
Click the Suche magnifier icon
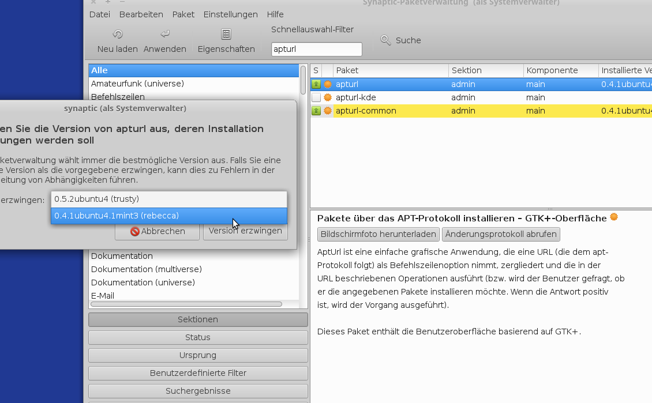tap(385, 40)
